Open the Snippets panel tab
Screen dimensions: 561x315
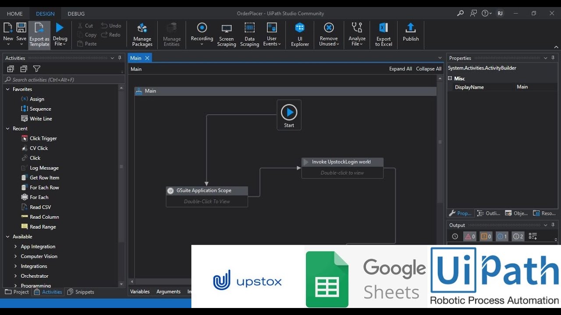81,292
